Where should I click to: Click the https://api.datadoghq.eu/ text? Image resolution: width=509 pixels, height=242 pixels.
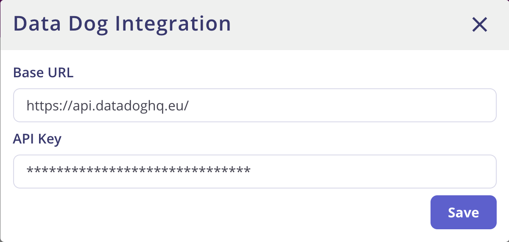(107, 105)
